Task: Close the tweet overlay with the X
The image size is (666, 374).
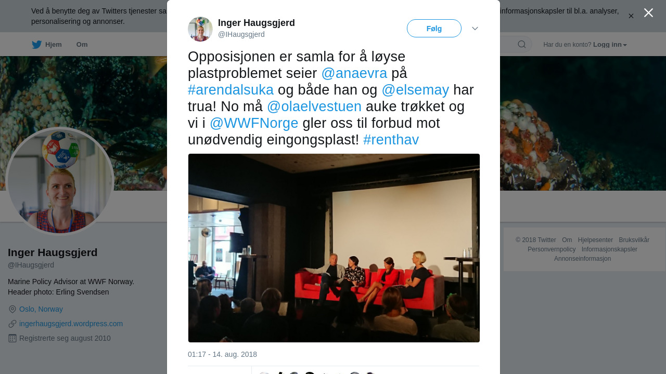Action: [648, 13]
